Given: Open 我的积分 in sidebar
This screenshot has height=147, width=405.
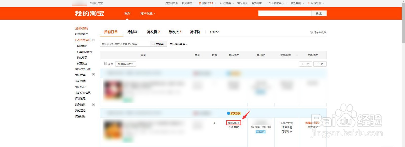Looking at the screenshot, I should click(x=80, y=87).
